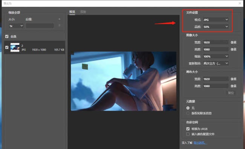The height and width of the screenshot is (149, 245).
Task: Click the image 高度 field with 1080
Action: coord(216,49)
